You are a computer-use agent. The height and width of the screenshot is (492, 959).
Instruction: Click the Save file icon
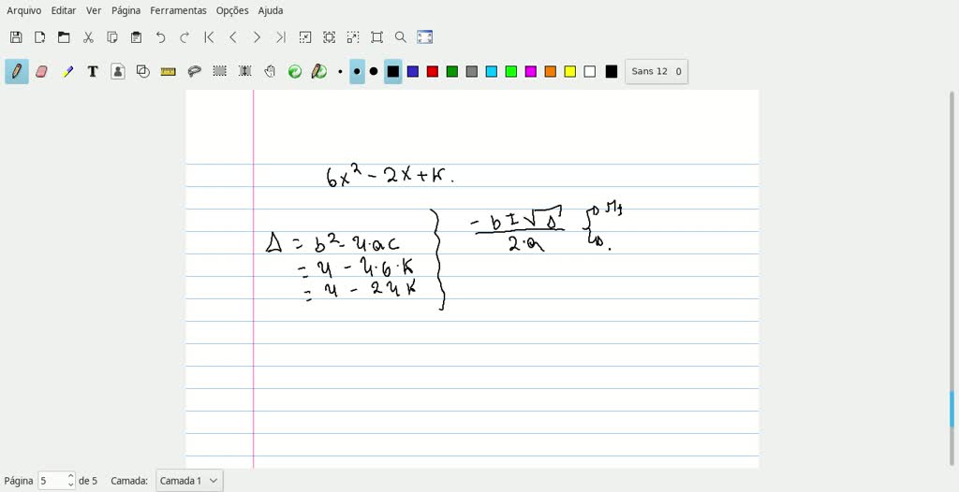point(16,37)
